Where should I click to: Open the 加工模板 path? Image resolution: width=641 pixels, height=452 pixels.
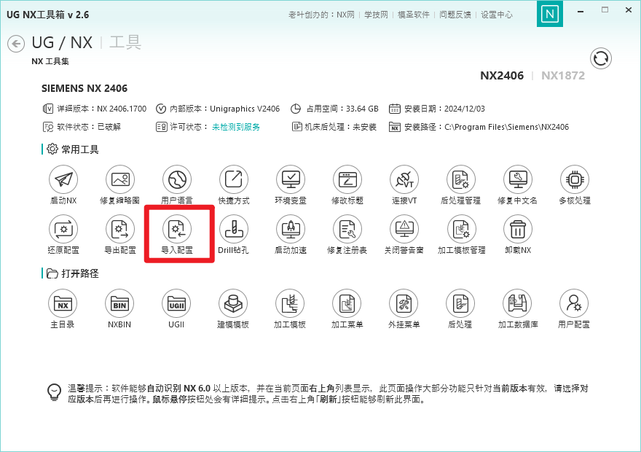(290, 303)
